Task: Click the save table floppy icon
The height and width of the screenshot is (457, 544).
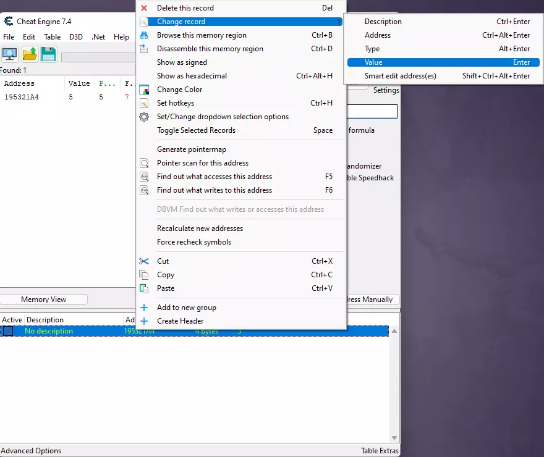Action: click(x=49, y=54)
